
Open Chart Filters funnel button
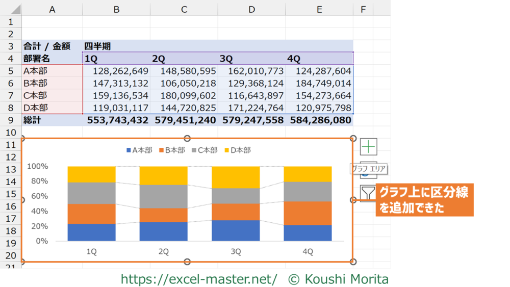coord(367,194)
